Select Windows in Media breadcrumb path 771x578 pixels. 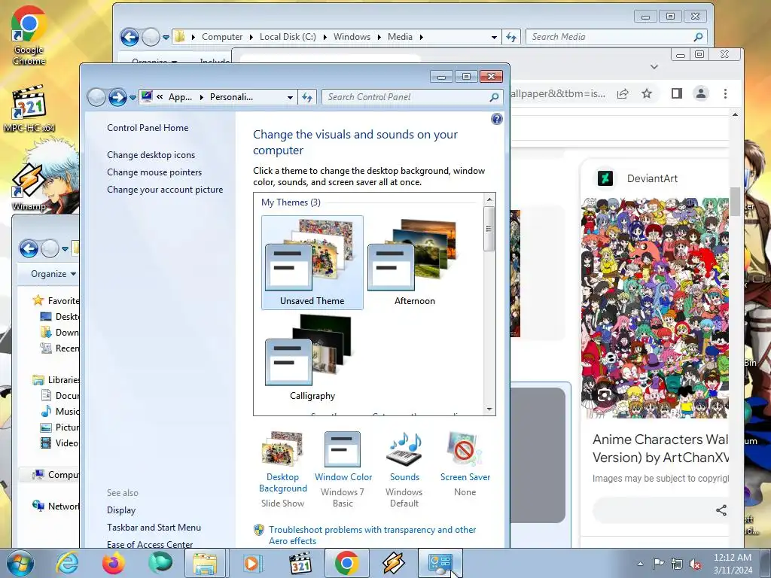[x=352, y=37]
